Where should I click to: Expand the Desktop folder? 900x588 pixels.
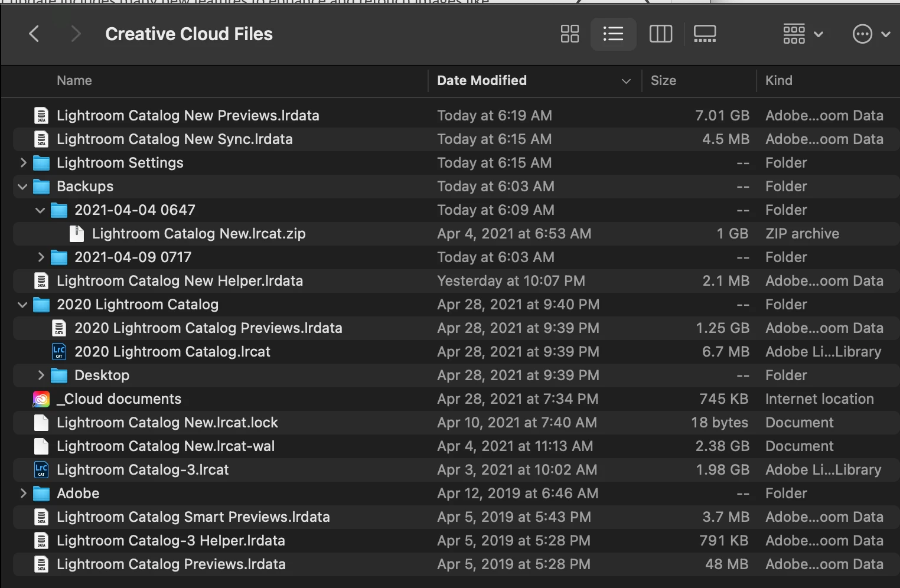[41, 375]
